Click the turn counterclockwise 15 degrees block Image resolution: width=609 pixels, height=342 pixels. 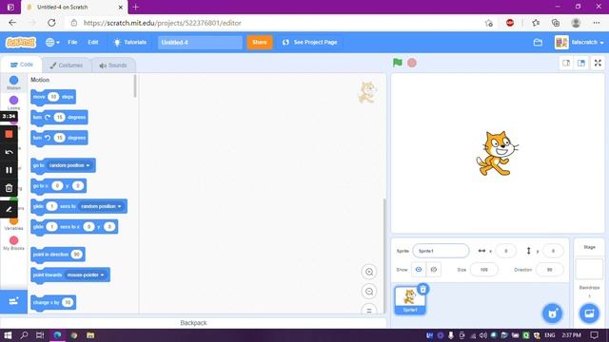click(x=59, y=138)
